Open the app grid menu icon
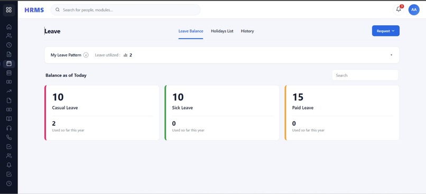The height and width of the screenshot is (194, 426). [x=8, y=10]
